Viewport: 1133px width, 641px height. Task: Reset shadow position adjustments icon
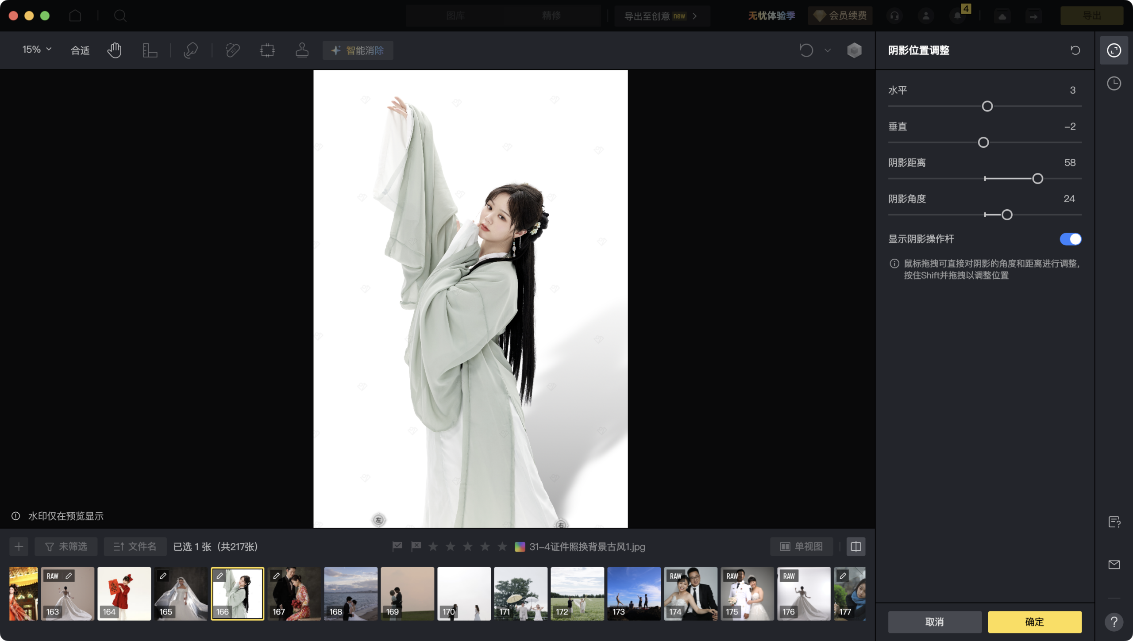click(1075, 50)
